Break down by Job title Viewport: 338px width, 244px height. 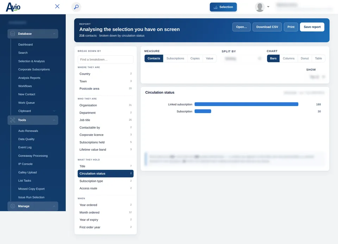point(105,120)
